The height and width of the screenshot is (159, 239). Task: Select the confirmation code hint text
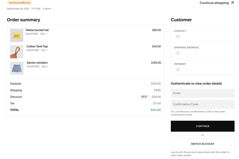198,113
